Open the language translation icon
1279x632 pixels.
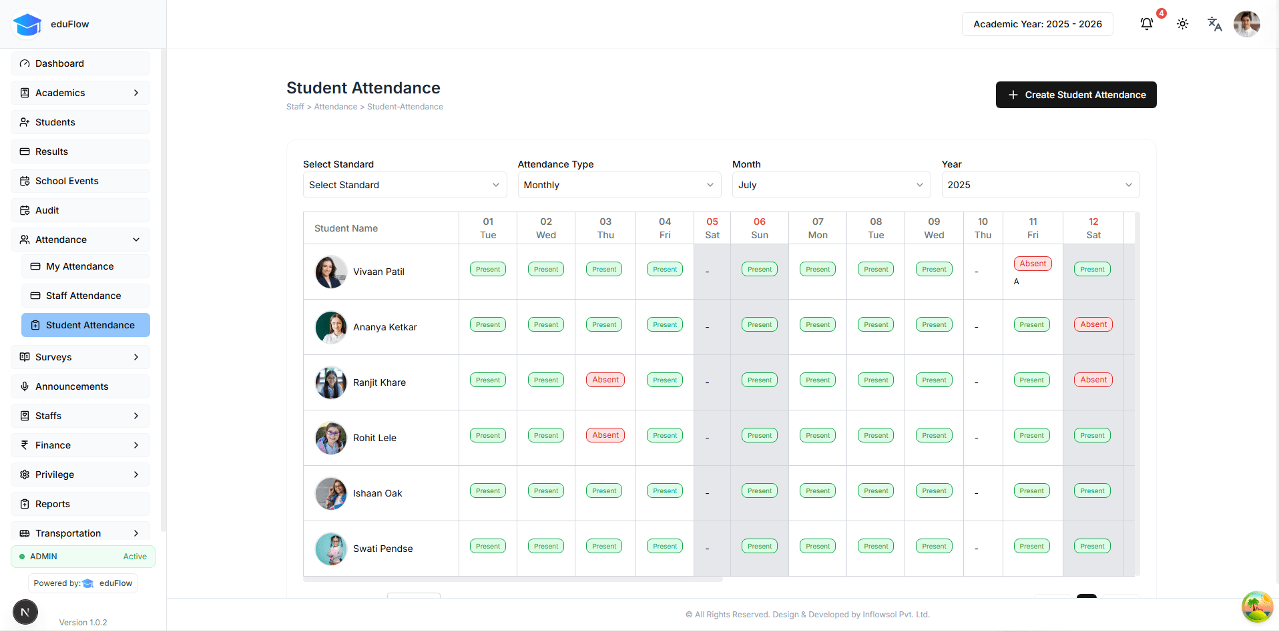(x=1214, y=24)
